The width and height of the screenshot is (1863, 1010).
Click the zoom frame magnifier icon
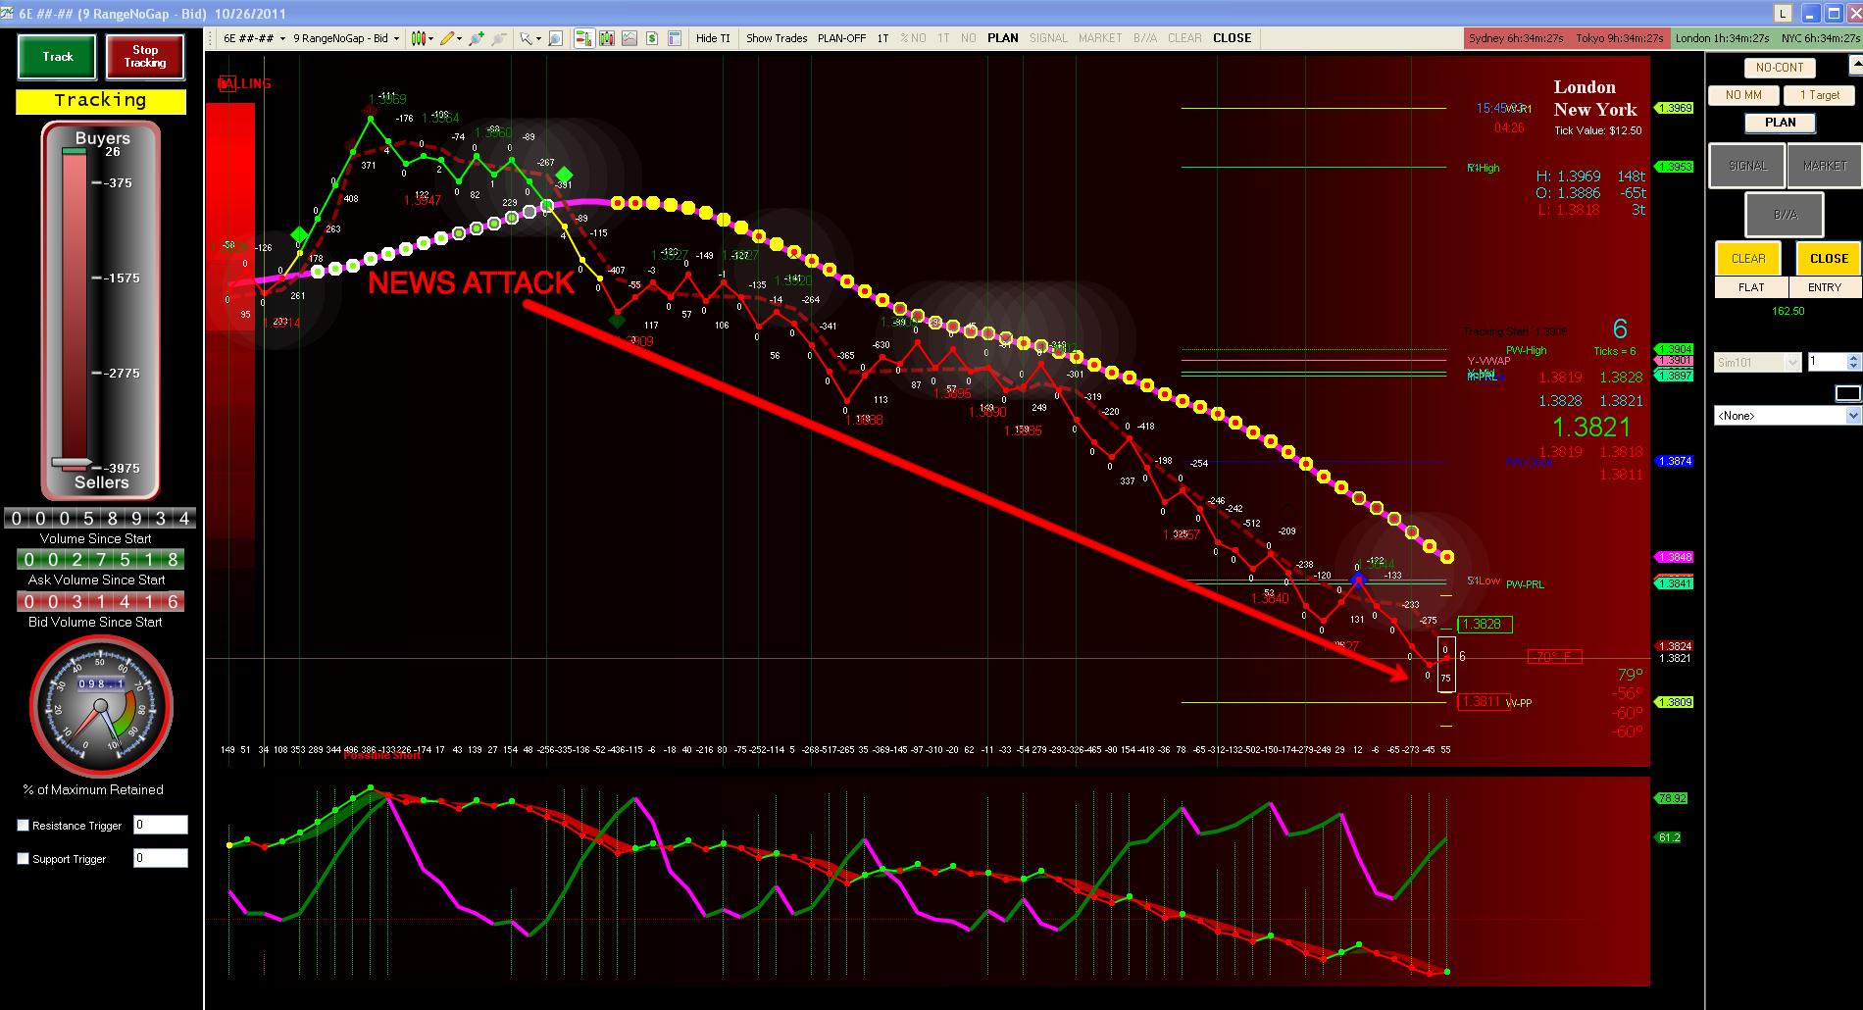[555, 38]
